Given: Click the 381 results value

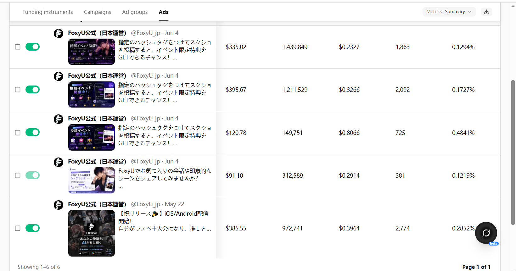Looking at the screenshot, I should (x=400, y=175).
